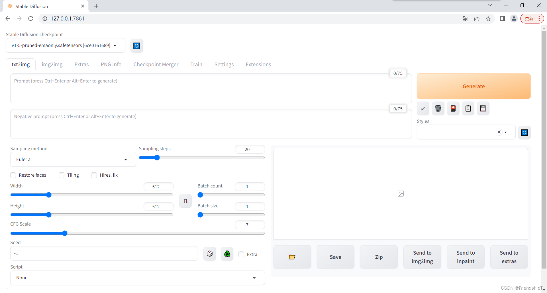Share this page via the share icon

477,19
